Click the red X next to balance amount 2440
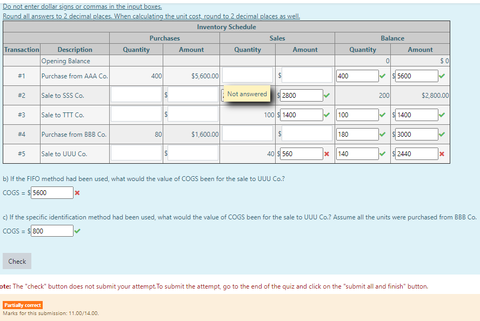The image size is (480, 321). 441,153
